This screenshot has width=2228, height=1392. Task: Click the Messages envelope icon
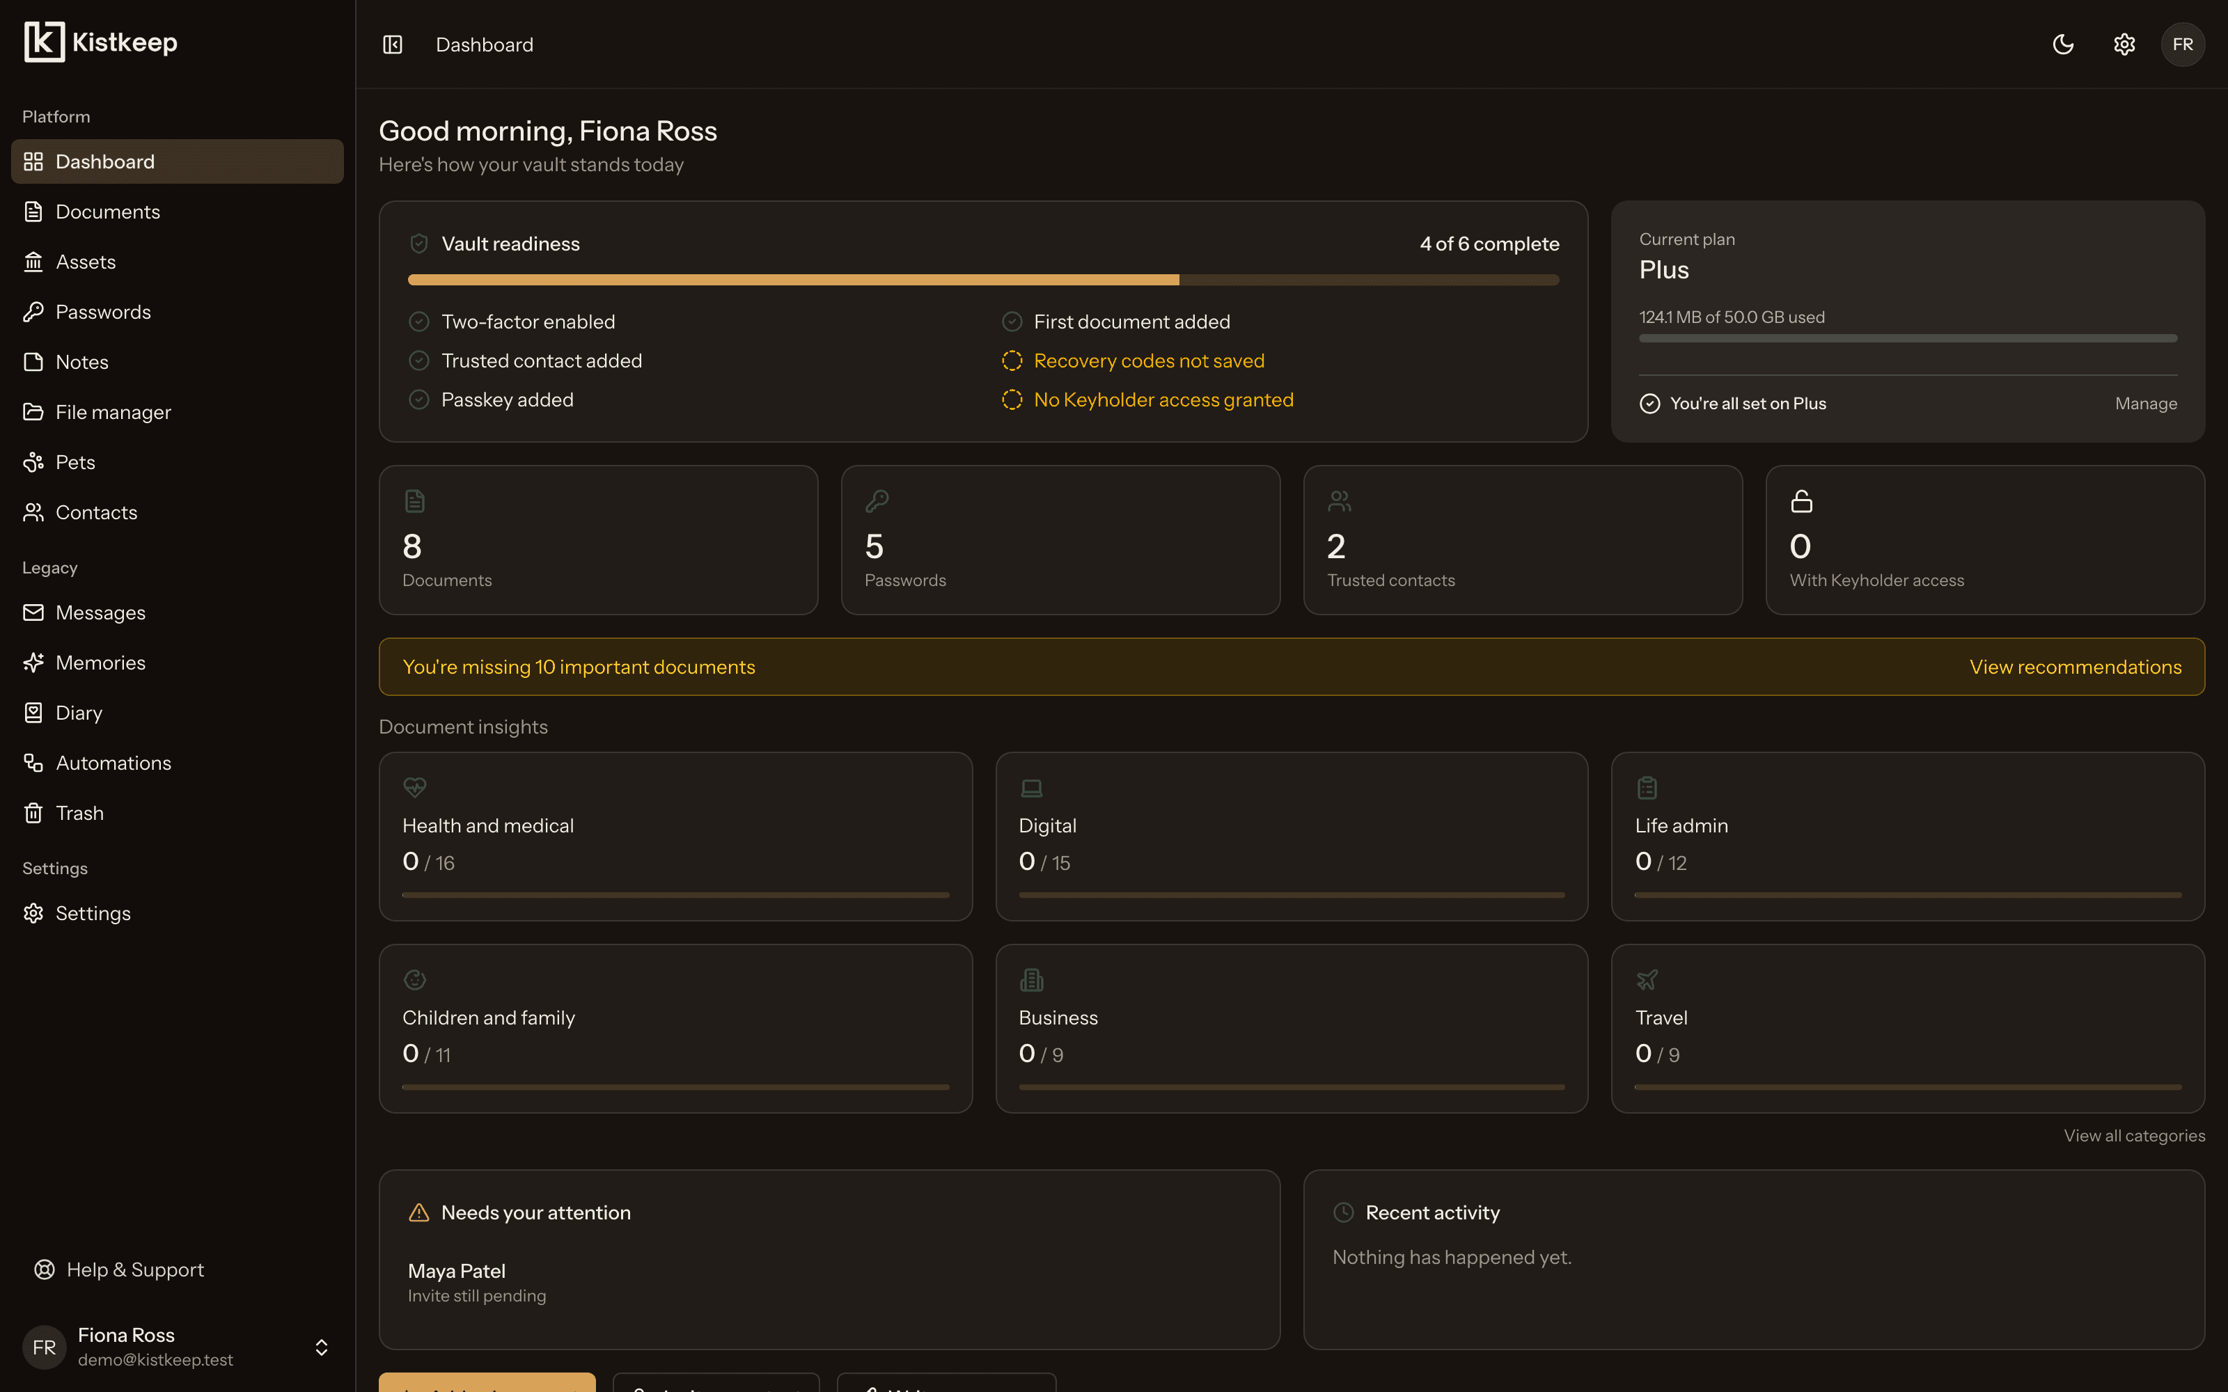point(33,612)
